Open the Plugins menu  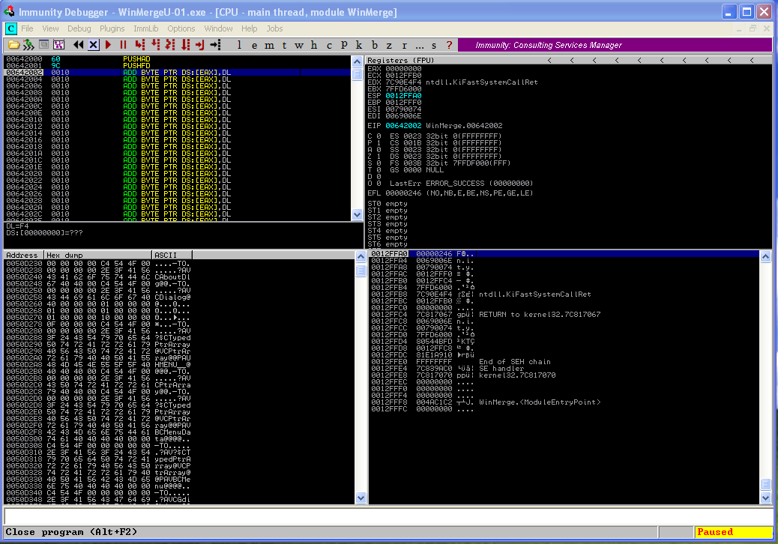112,28
